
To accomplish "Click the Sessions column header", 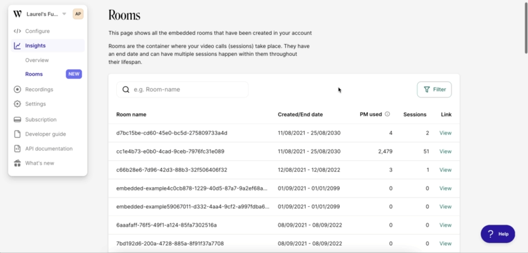I will click(415, 115).
